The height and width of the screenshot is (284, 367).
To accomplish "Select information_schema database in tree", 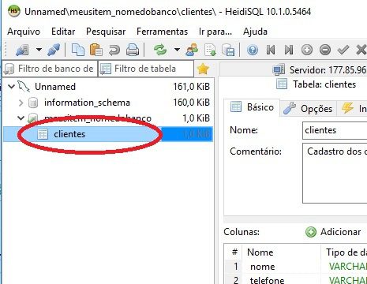I will click(x=87, y=103).
